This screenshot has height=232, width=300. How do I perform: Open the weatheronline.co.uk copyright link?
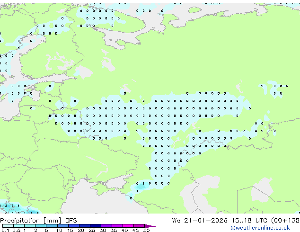pyautogui.click(x=260, y=228)
